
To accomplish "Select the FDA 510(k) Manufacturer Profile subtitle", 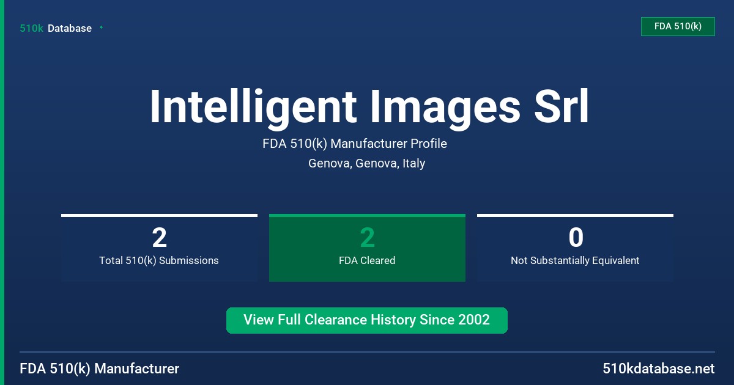I will pos(355,144).
